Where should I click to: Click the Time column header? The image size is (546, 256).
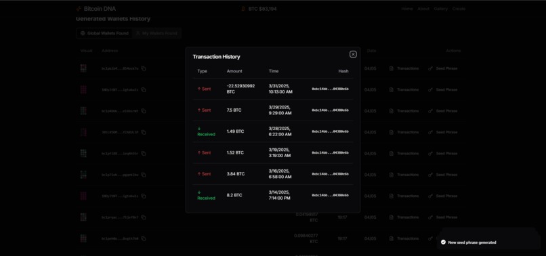[x=274, y=71]
